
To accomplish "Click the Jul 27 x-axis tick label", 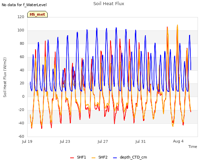I will coord(103,141).
